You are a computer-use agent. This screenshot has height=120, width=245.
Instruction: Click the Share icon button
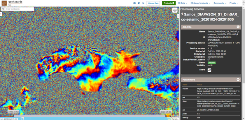tap(209, 70)
